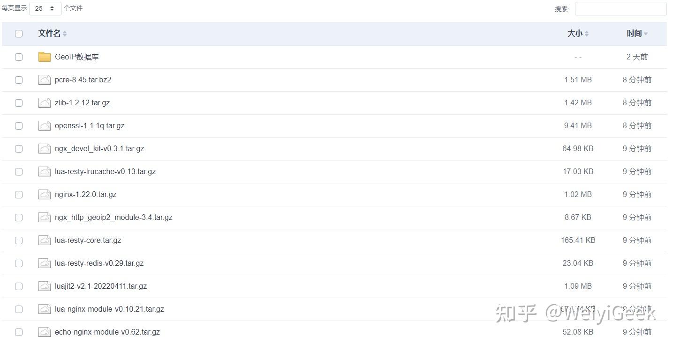Click the file icon beside nginx-1.22.0.tar.gz
This screenshot has width=673, height=343.
(x=45, y=195)
